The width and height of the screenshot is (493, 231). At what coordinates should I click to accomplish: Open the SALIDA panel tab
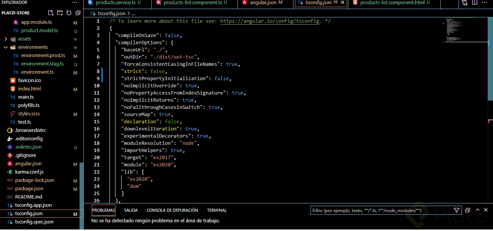click(131, 210)
